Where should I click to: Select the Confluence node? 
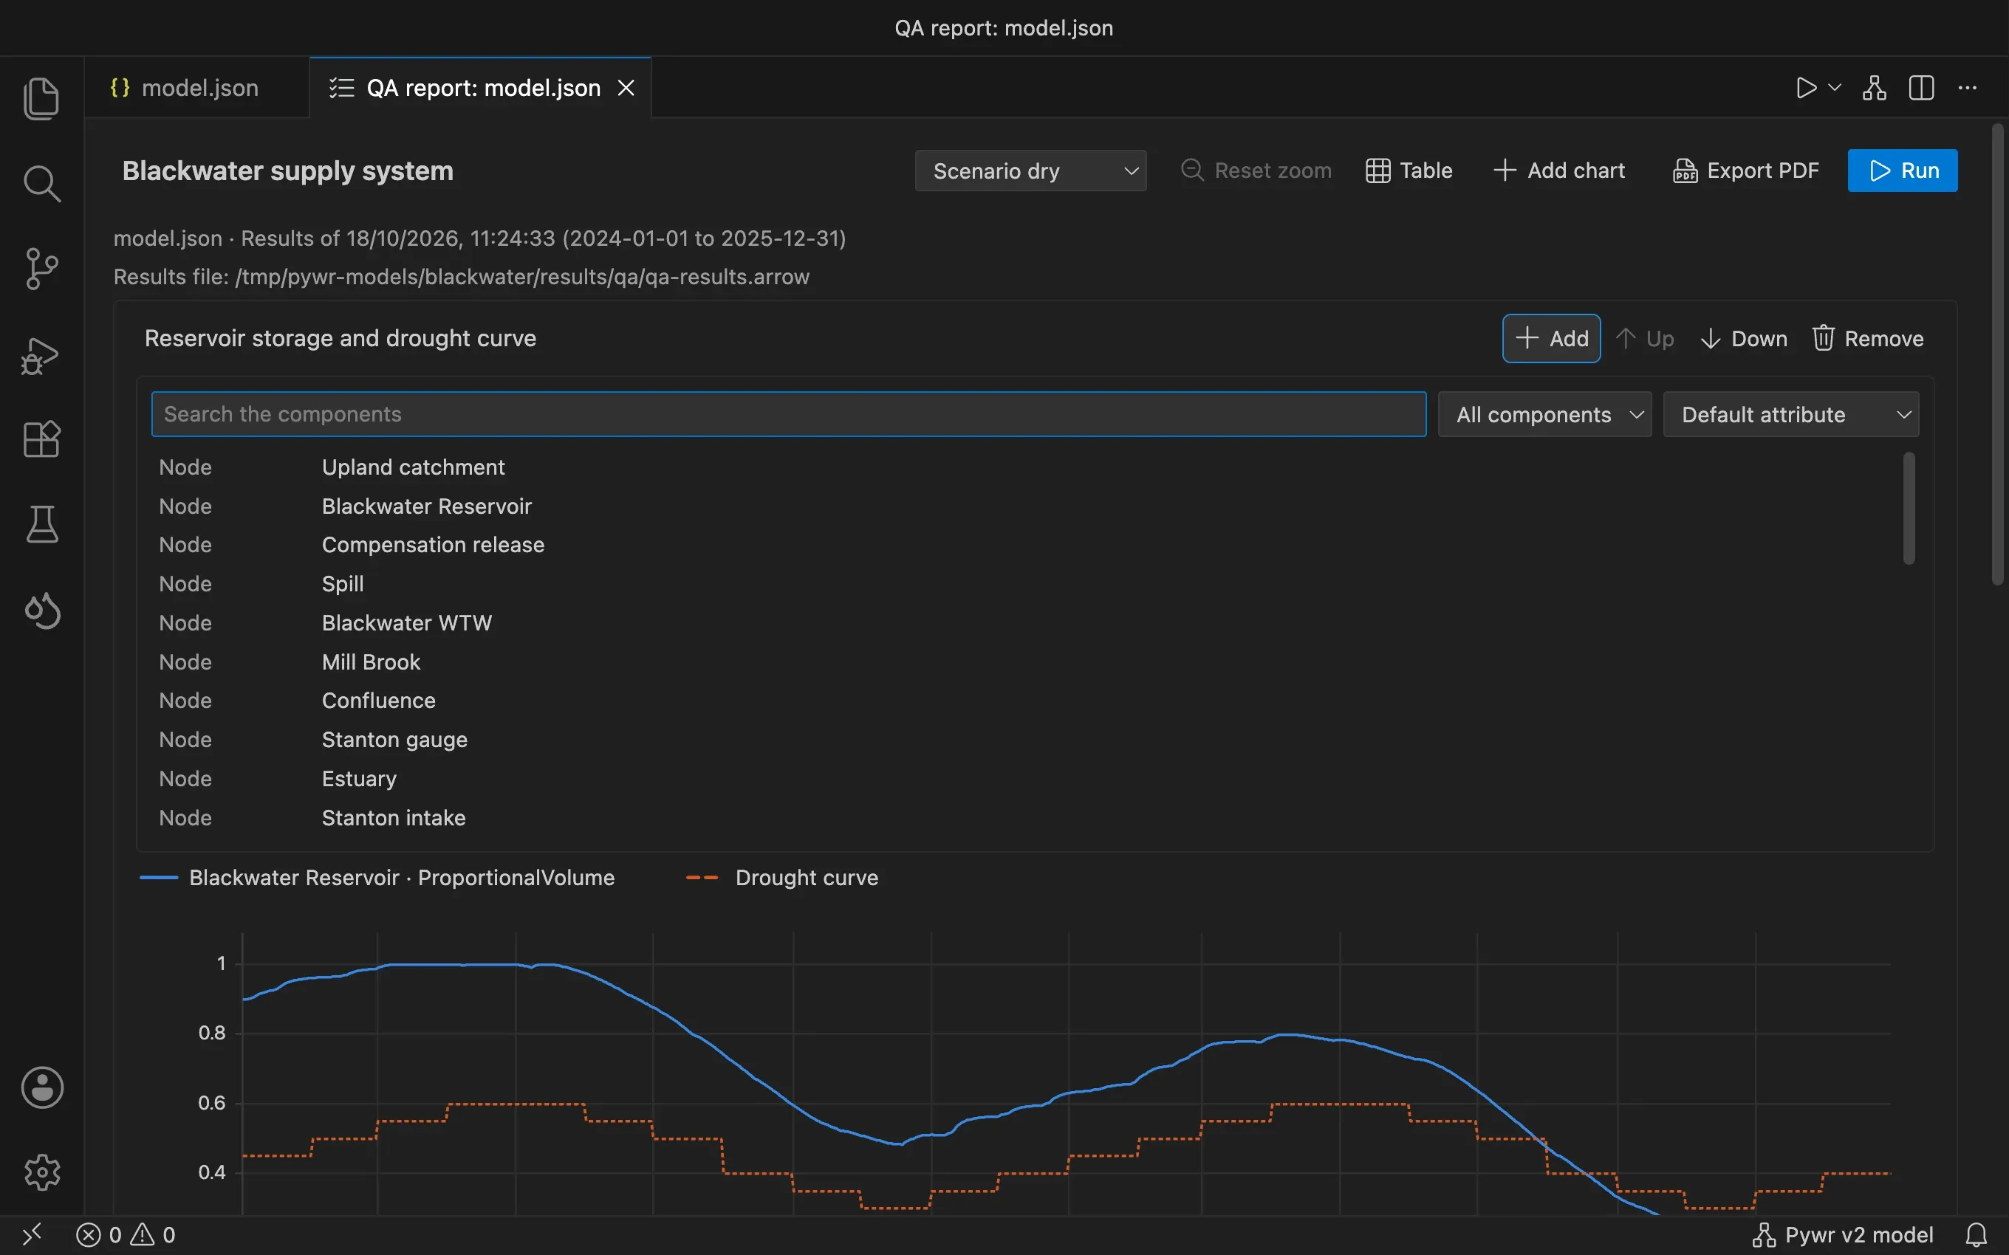tap(1025, 701)
